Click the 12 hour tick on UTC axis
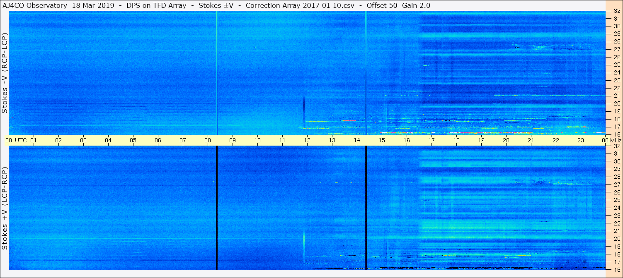Image resolution: width=623 pixels, height=278 pixels. (307, 140)
